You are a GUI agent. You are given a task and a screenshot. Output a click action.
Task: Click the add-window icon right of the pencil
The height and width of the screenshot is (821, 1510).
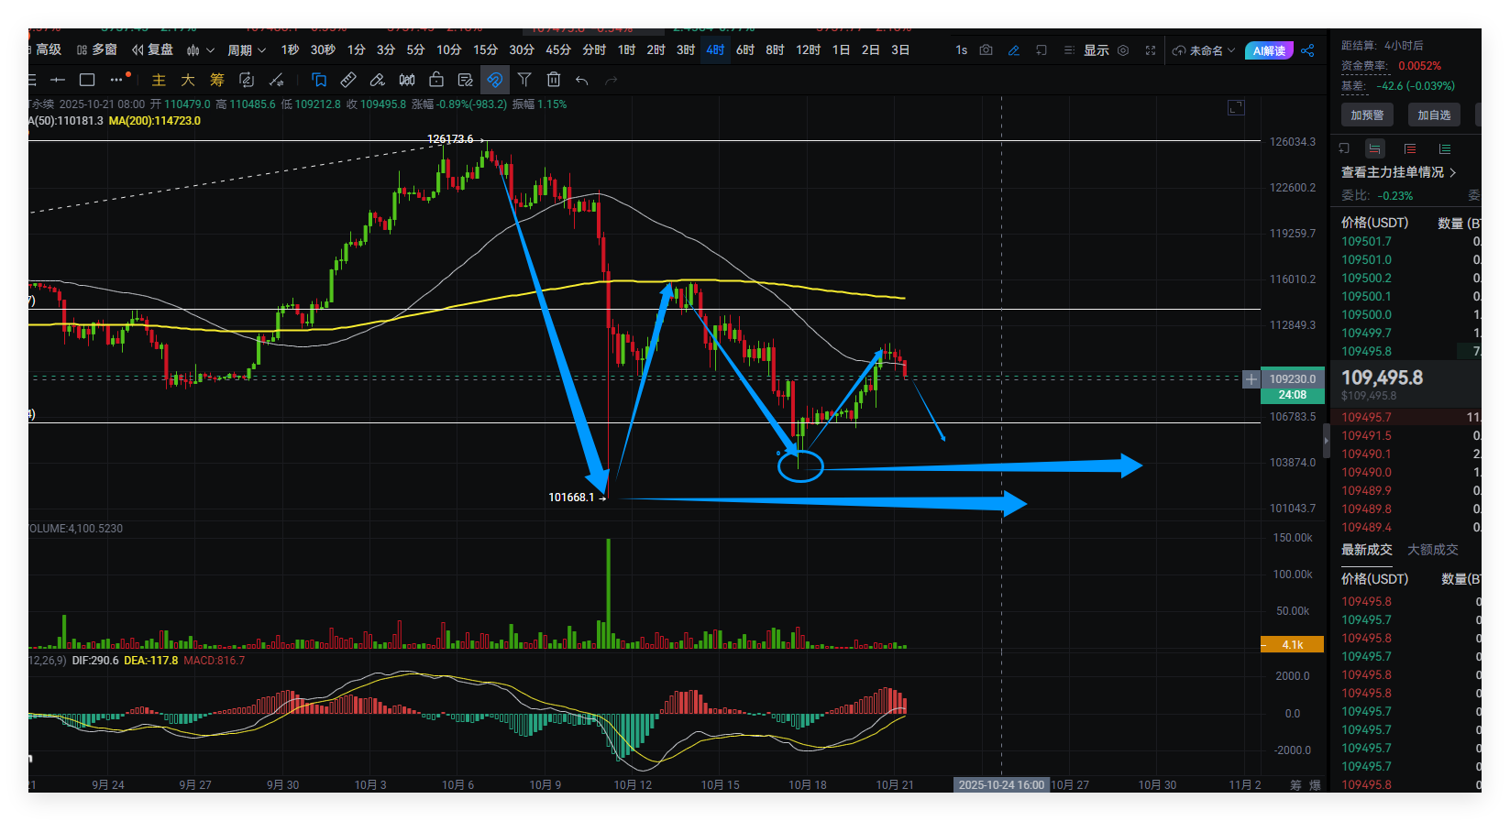click(x=1042, y=50)
